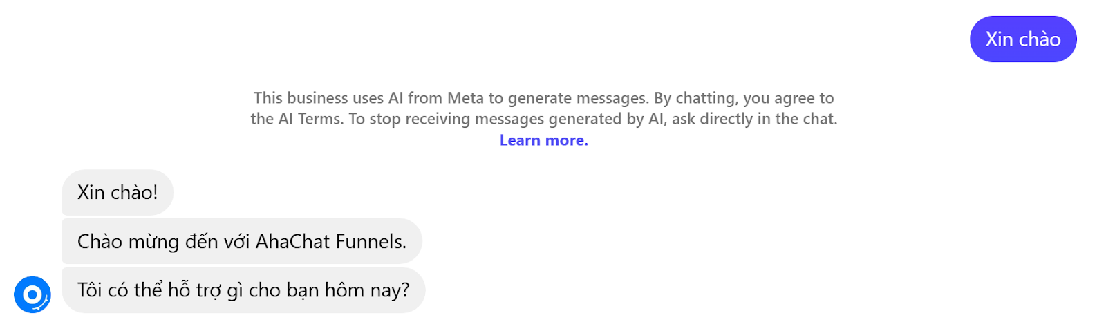Click the To stop receiving messages sentence

(x=593, y=119)
